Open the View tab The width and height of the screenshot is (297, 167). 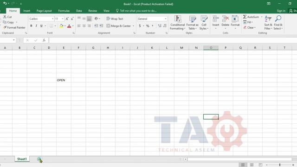106,11
